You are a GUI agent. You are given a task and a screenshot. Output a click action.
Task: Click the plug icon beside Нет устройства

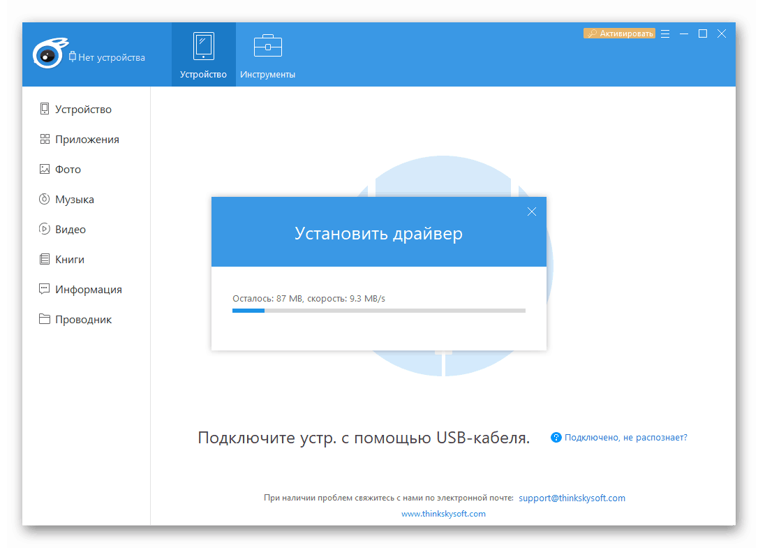tap(73, 57)
